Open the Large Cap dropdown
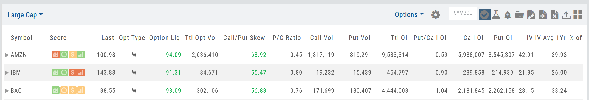 point(25,15)
